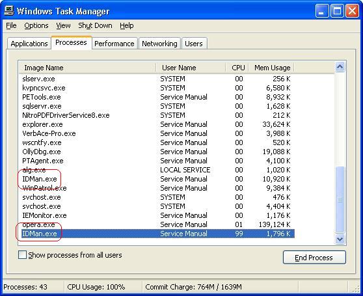Image resolution: width=363 pixels, height=296 pixels.
Task: Click the End Process button
Action: pyautogui.click(x=314, y=258)
